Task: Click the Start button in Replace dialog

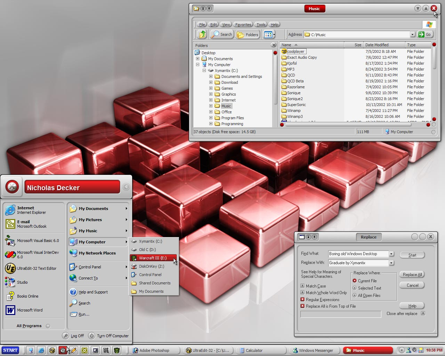Action: pyautogui.click(x=412, y=255)
